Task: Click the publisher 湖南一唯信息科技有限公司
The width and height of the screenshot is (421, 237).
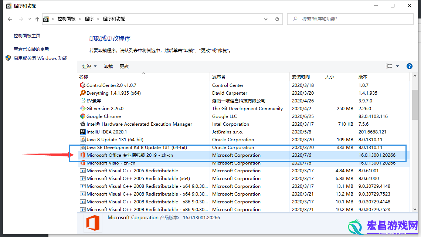Action: coord(239,101)
